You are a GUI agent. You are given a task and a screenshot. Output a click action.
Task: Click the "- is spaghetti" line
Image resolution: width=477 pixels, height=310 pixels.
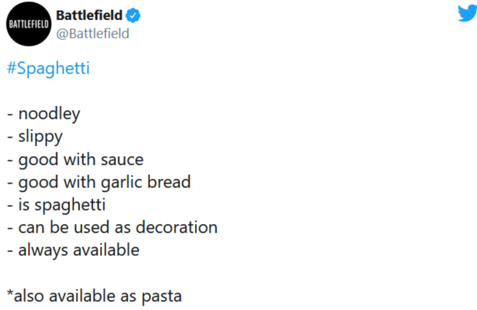coord(56,205)
